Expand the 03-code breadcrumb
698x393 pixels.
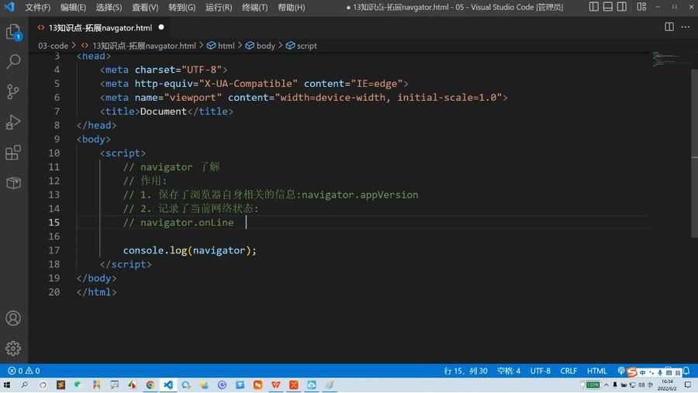(53, 46)
